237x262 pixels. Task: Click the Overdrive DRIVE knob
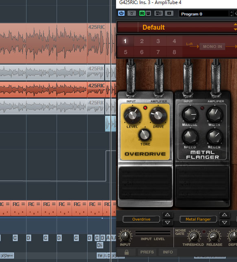tap(158, 115)
